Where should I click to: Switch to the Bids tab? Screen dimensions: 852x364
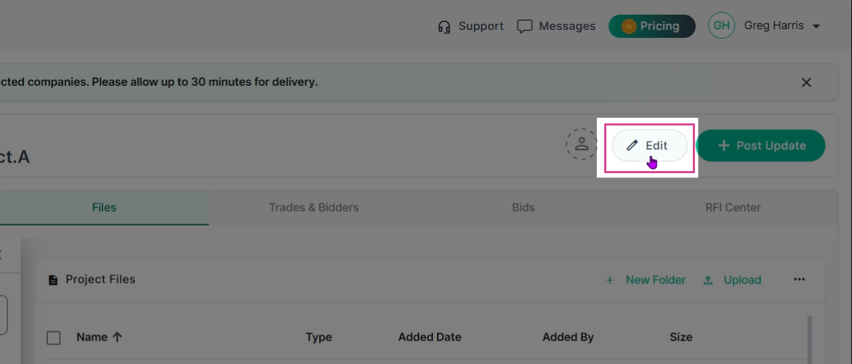tap(523, 208)
